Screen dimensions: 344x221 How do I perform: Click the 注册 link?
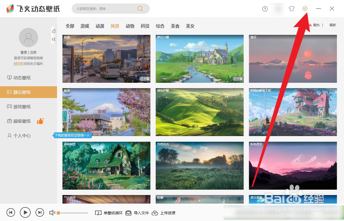click(x=33, y=53)
